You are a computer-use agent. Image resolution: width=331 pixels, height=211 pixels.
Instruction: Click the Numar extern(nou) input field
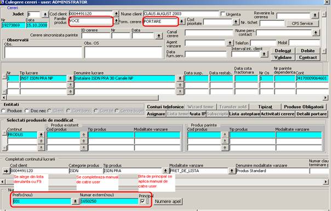tap(109, 201)
